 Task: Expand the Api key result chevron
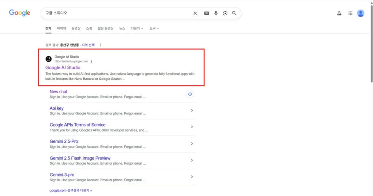pyautogui.click(x=192, y=110)
